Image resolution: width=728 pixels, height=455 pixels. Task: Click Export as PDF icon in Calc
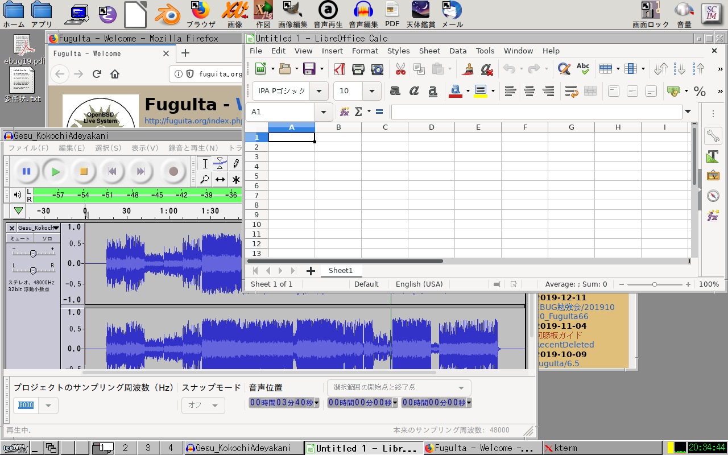[x=340, y=69]
